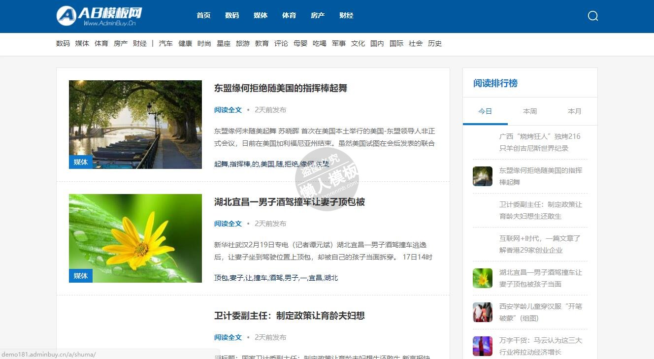Click sidebar thumbnail beside 万字干货 item
The height and width of the screenshot is (359, 654).
tap(483, 346)
